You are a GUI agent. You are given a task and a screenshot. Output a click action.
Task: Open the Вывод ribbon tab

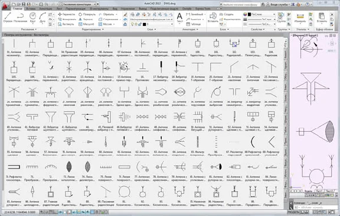[x=142, y=9]
